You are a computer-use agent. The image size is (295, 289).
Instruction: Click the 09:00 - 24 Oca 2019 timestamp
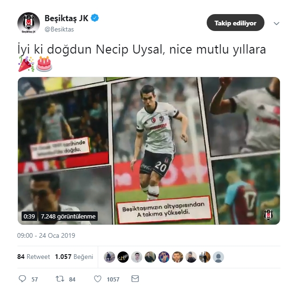click(x=46, y=235)
